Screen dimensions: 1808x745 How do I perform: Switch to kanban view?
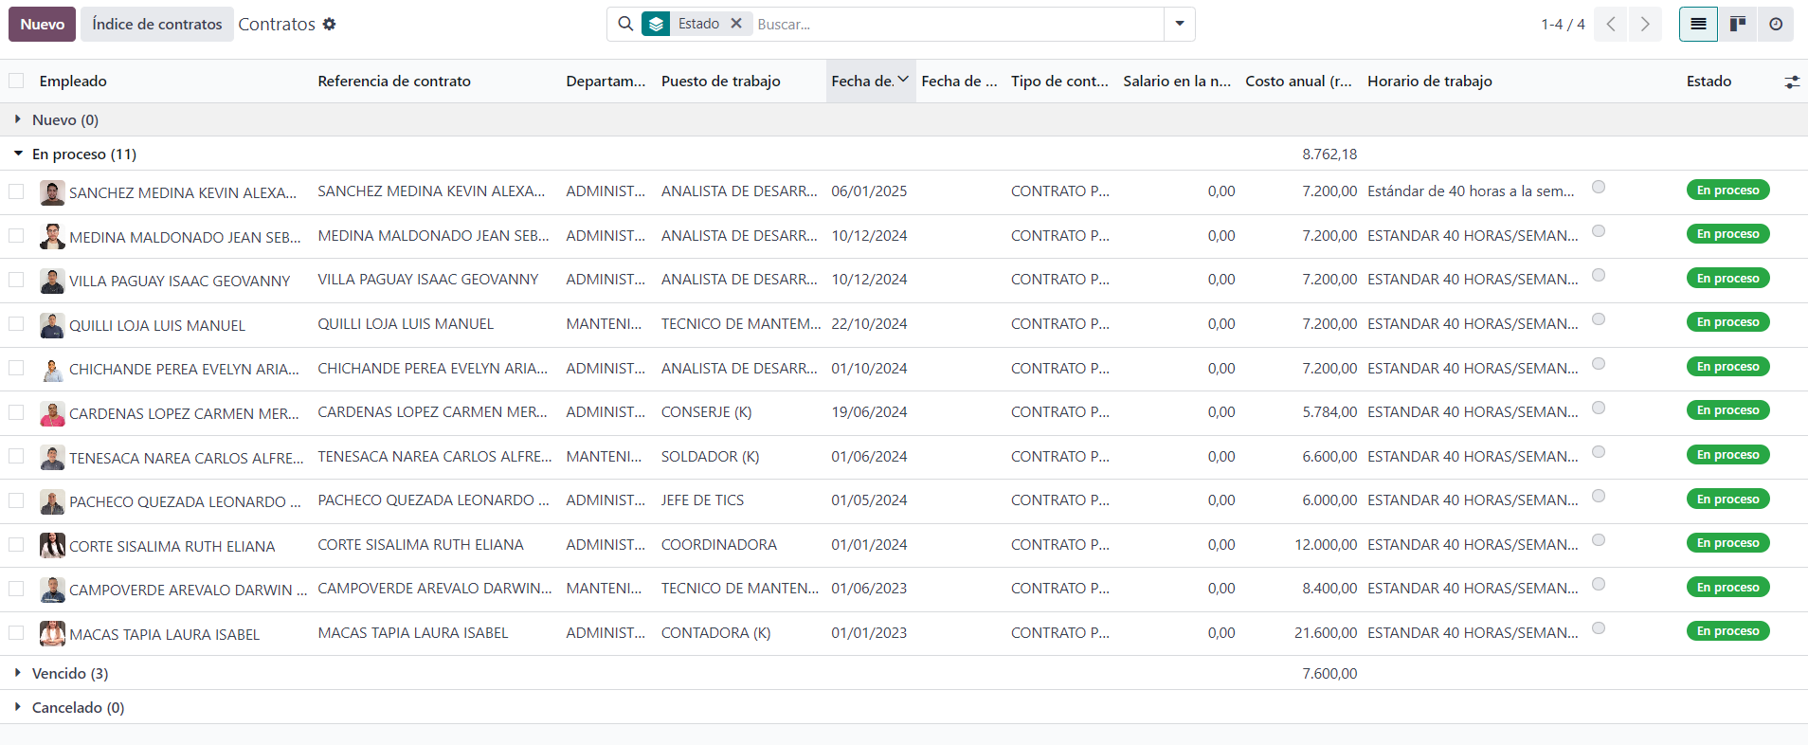tap(1737, 24)
